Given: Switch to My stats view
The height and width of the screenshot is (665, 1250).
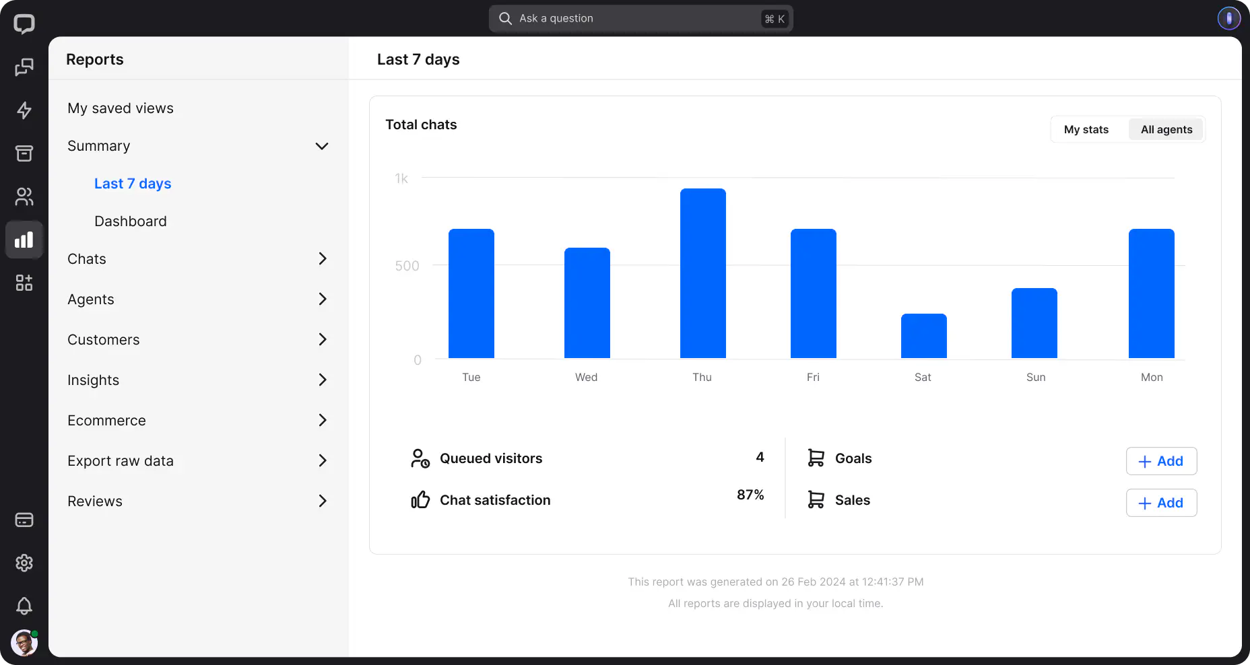Looking at the screenshot, I should pyautogui.click(x=1086, y=129).
